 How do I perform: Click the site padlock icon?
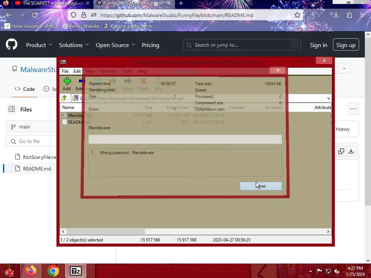coord(84,15)
